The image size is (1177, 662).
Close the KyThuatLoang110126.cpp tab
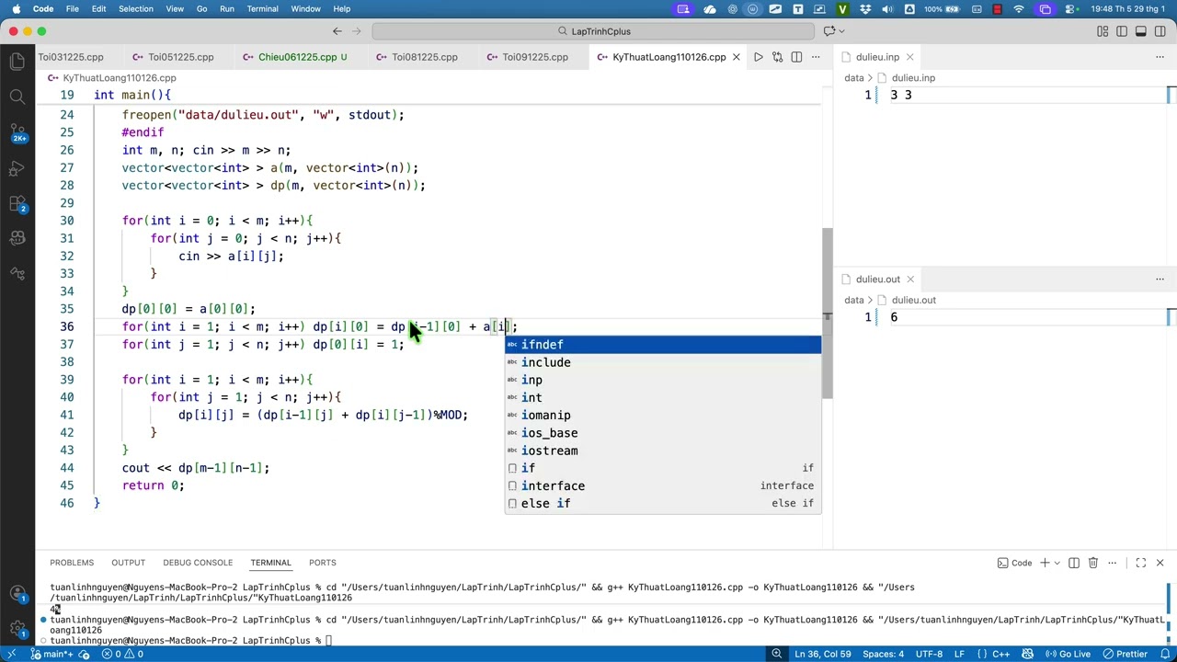pyautogui.click(x=736, y=57)
